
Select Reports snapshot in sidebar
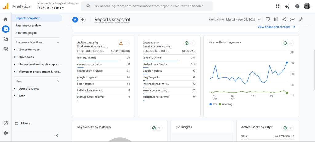pyautogui.click(x=37, y=18)
